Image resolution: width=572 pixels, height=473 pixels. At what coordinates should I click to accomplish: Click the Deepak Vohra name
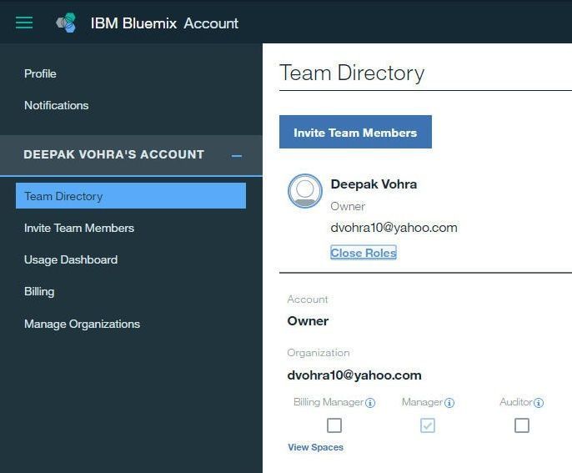coord(374,184)
